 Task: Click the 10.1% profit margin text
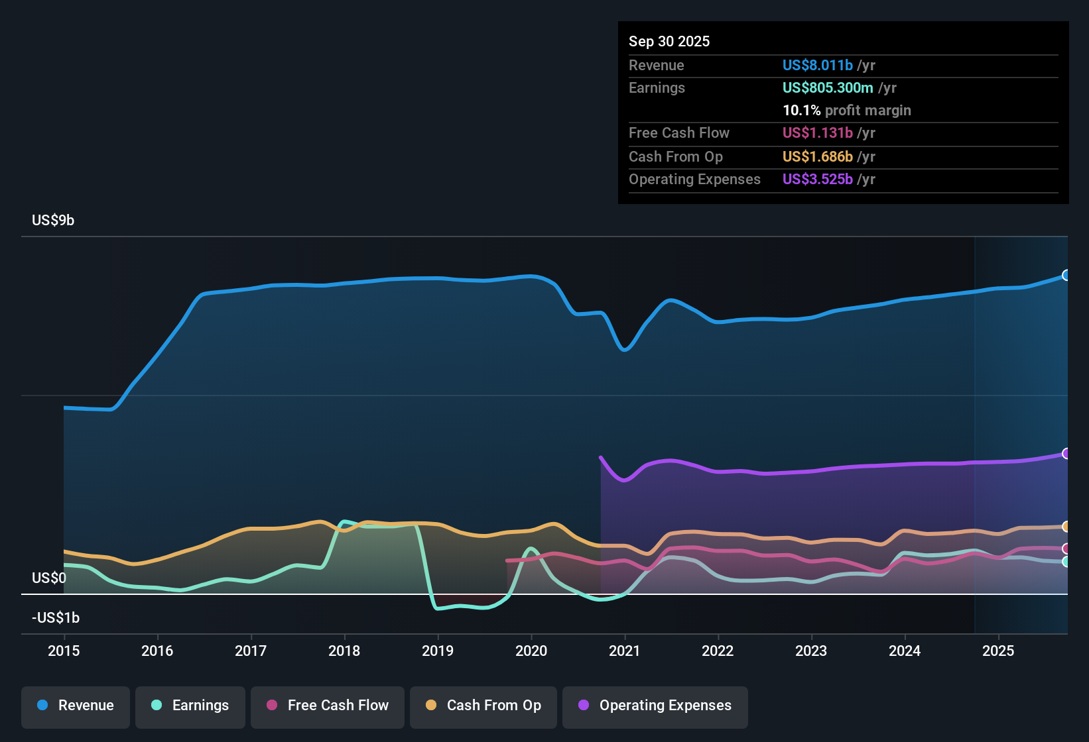click(847, 110)
